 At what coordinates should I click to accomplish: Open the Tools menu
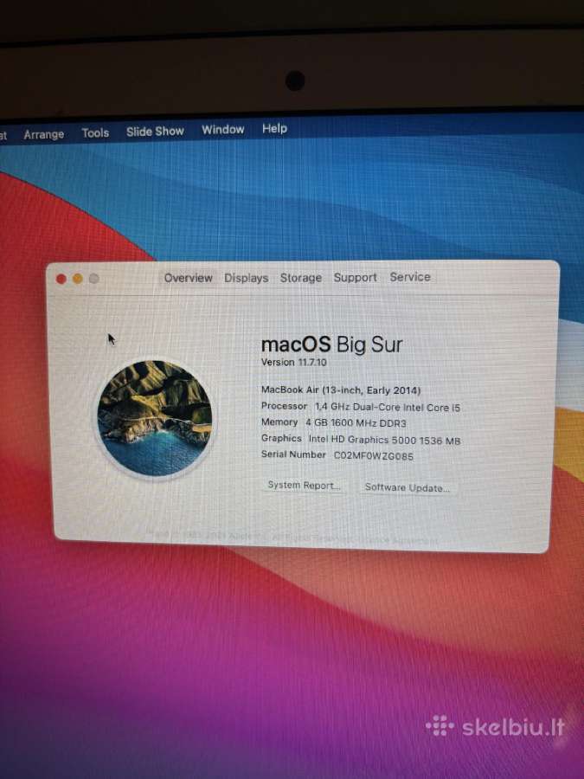(95, 133)
